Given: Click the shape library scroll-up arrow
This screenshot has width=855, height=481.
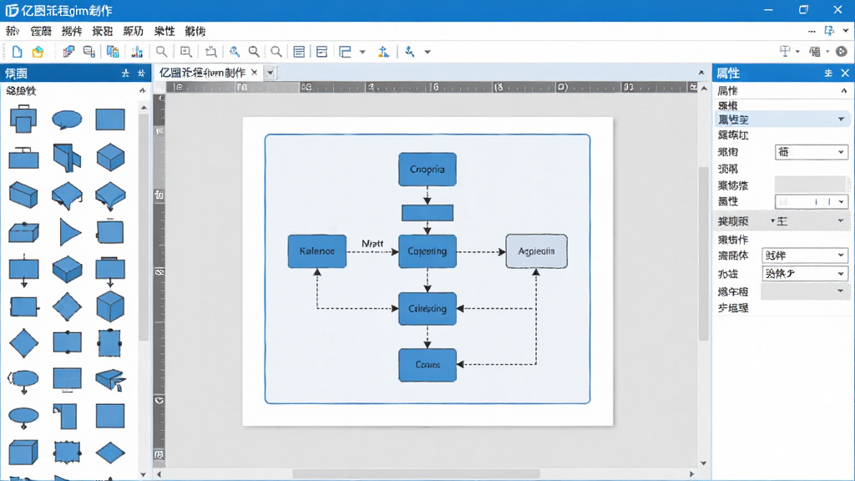Looking at the screenshot, I should (144, 108).
